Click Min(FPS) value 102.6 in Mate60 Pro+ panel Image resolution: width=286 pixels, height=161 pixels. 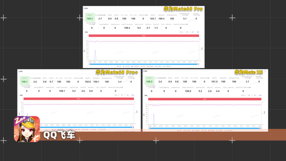(88, 82)
